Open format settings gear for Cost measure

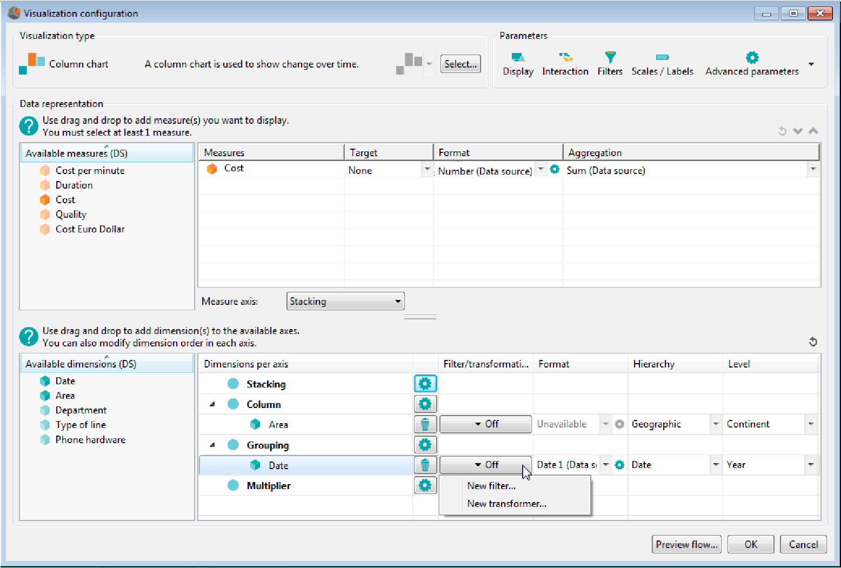point(555,170)
